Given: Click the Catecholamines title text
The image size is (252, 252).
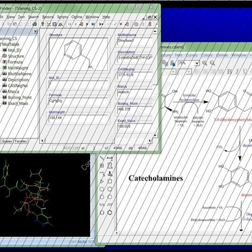Looking at the screenshot, I should tap(156, 178).
